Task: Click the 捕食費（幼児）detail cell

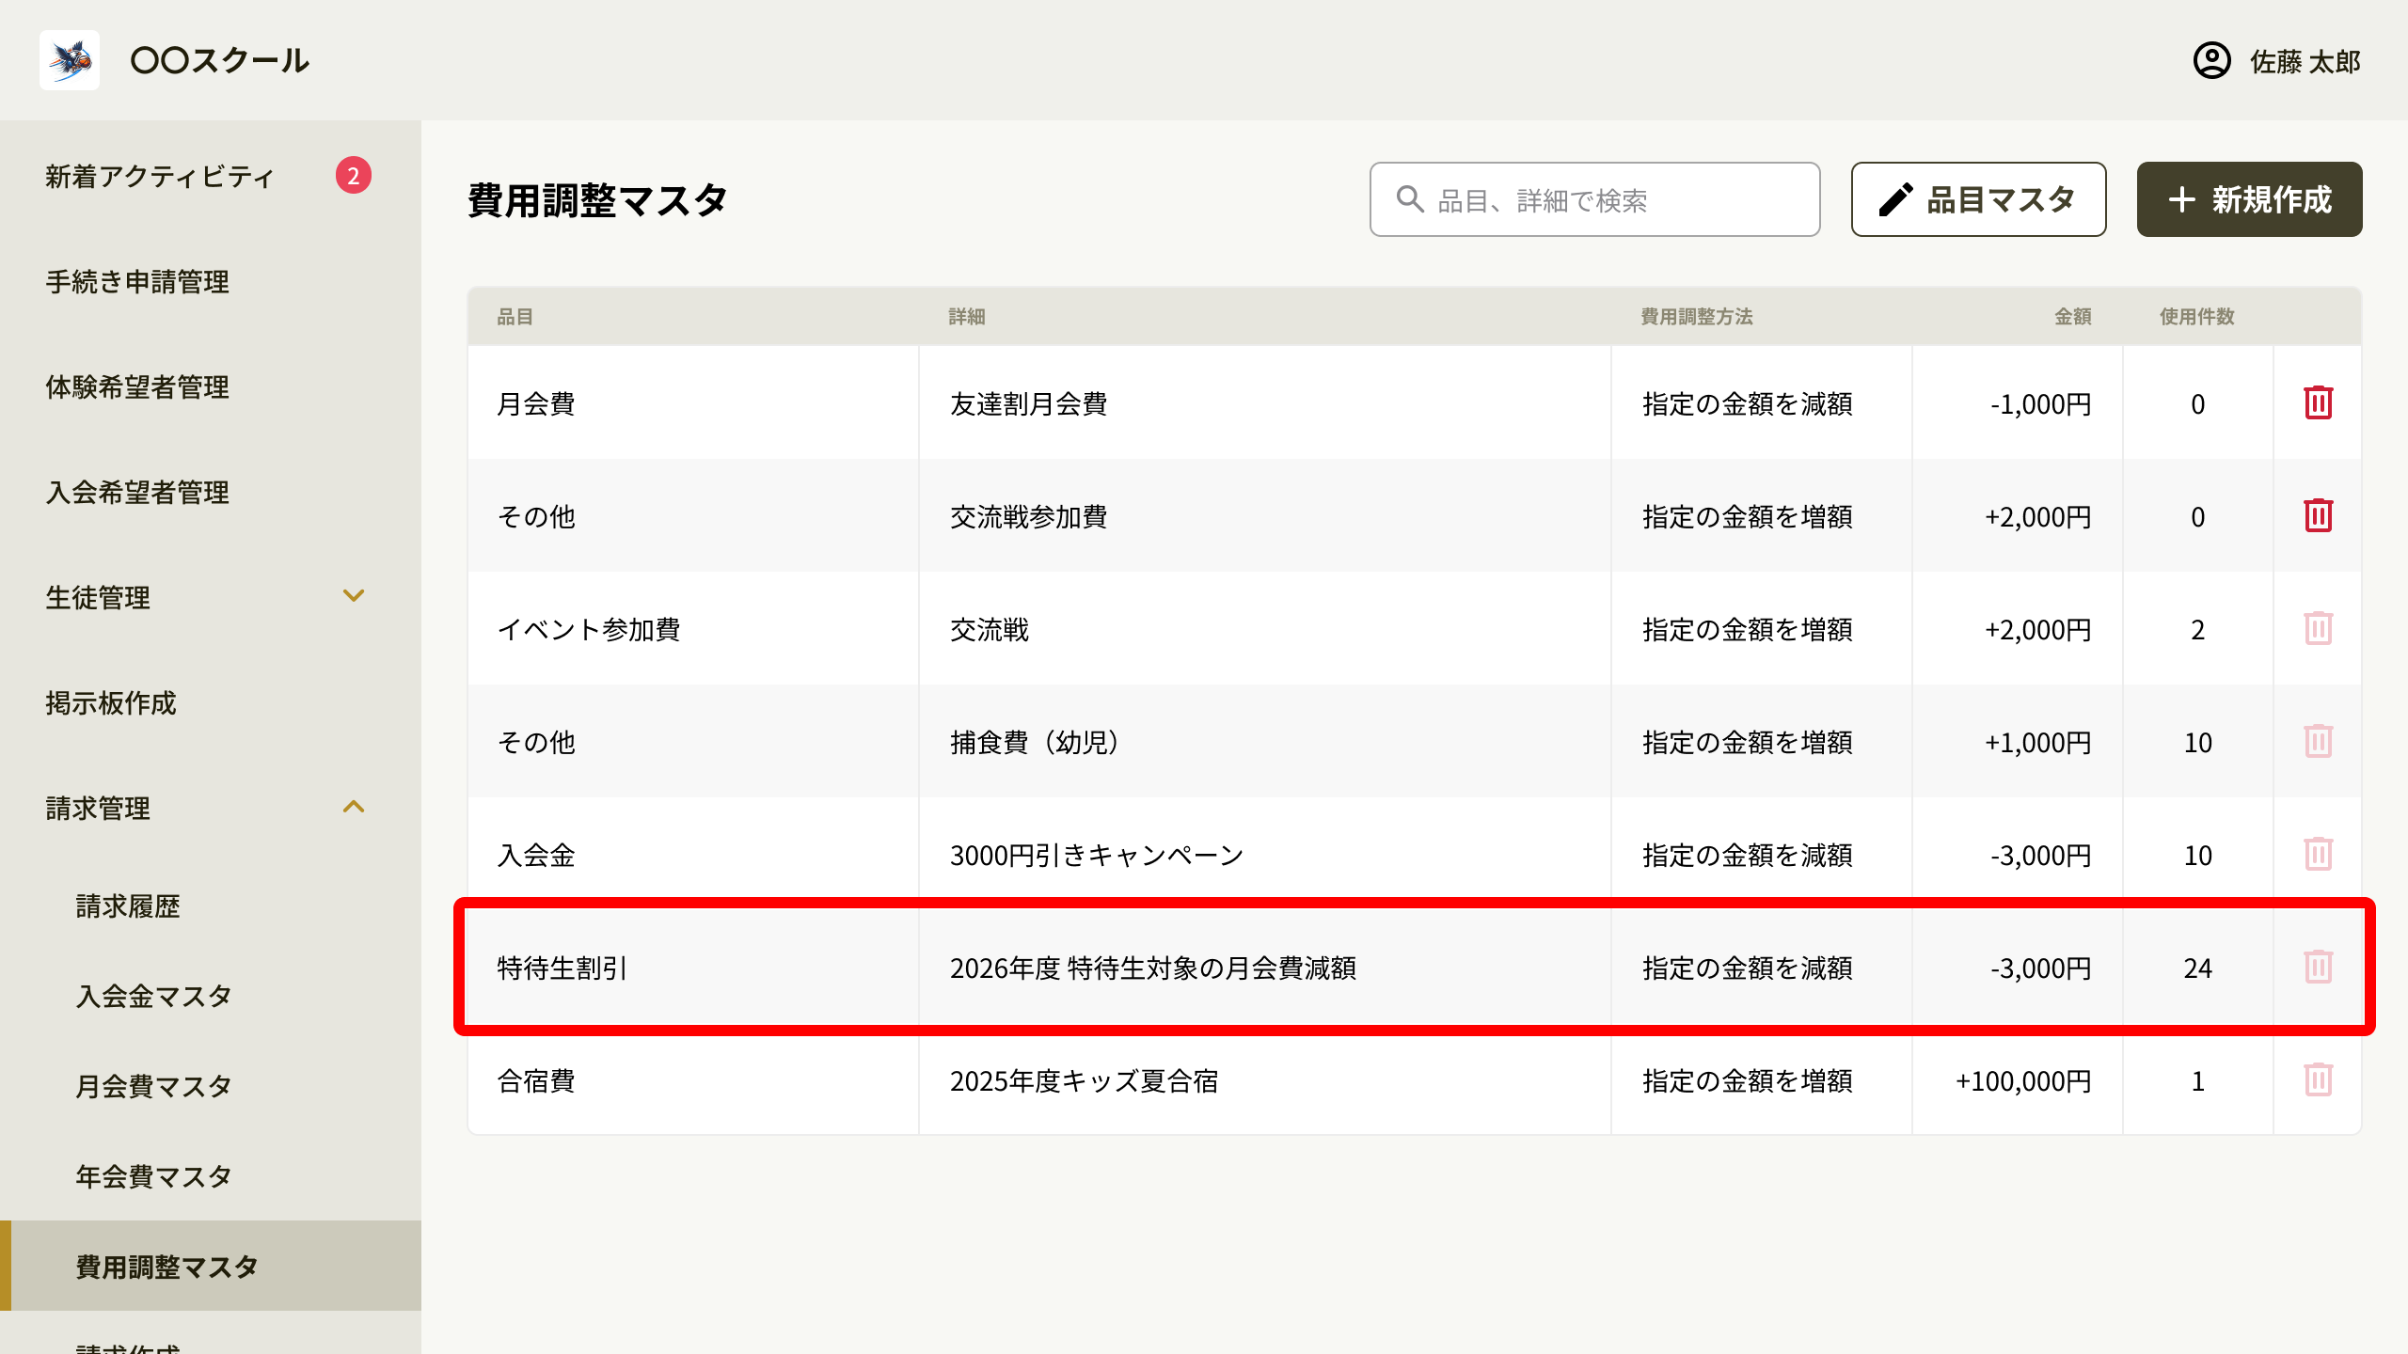Action: pyautogui.click(x=1264, y=742)
